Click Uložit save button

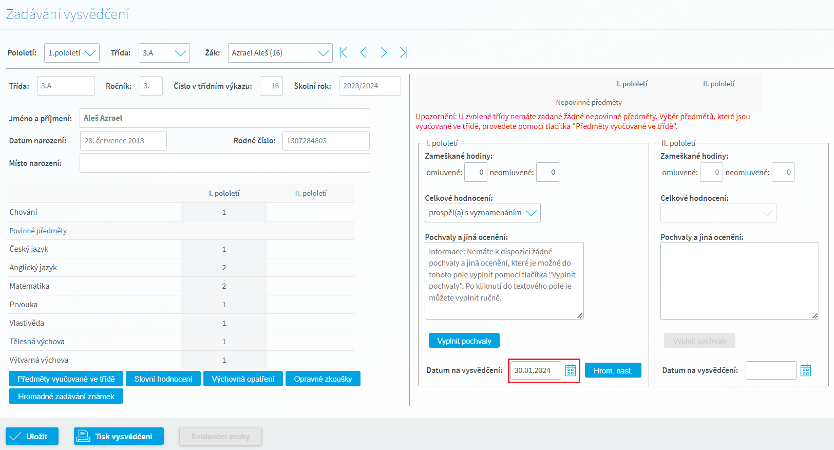32,436
